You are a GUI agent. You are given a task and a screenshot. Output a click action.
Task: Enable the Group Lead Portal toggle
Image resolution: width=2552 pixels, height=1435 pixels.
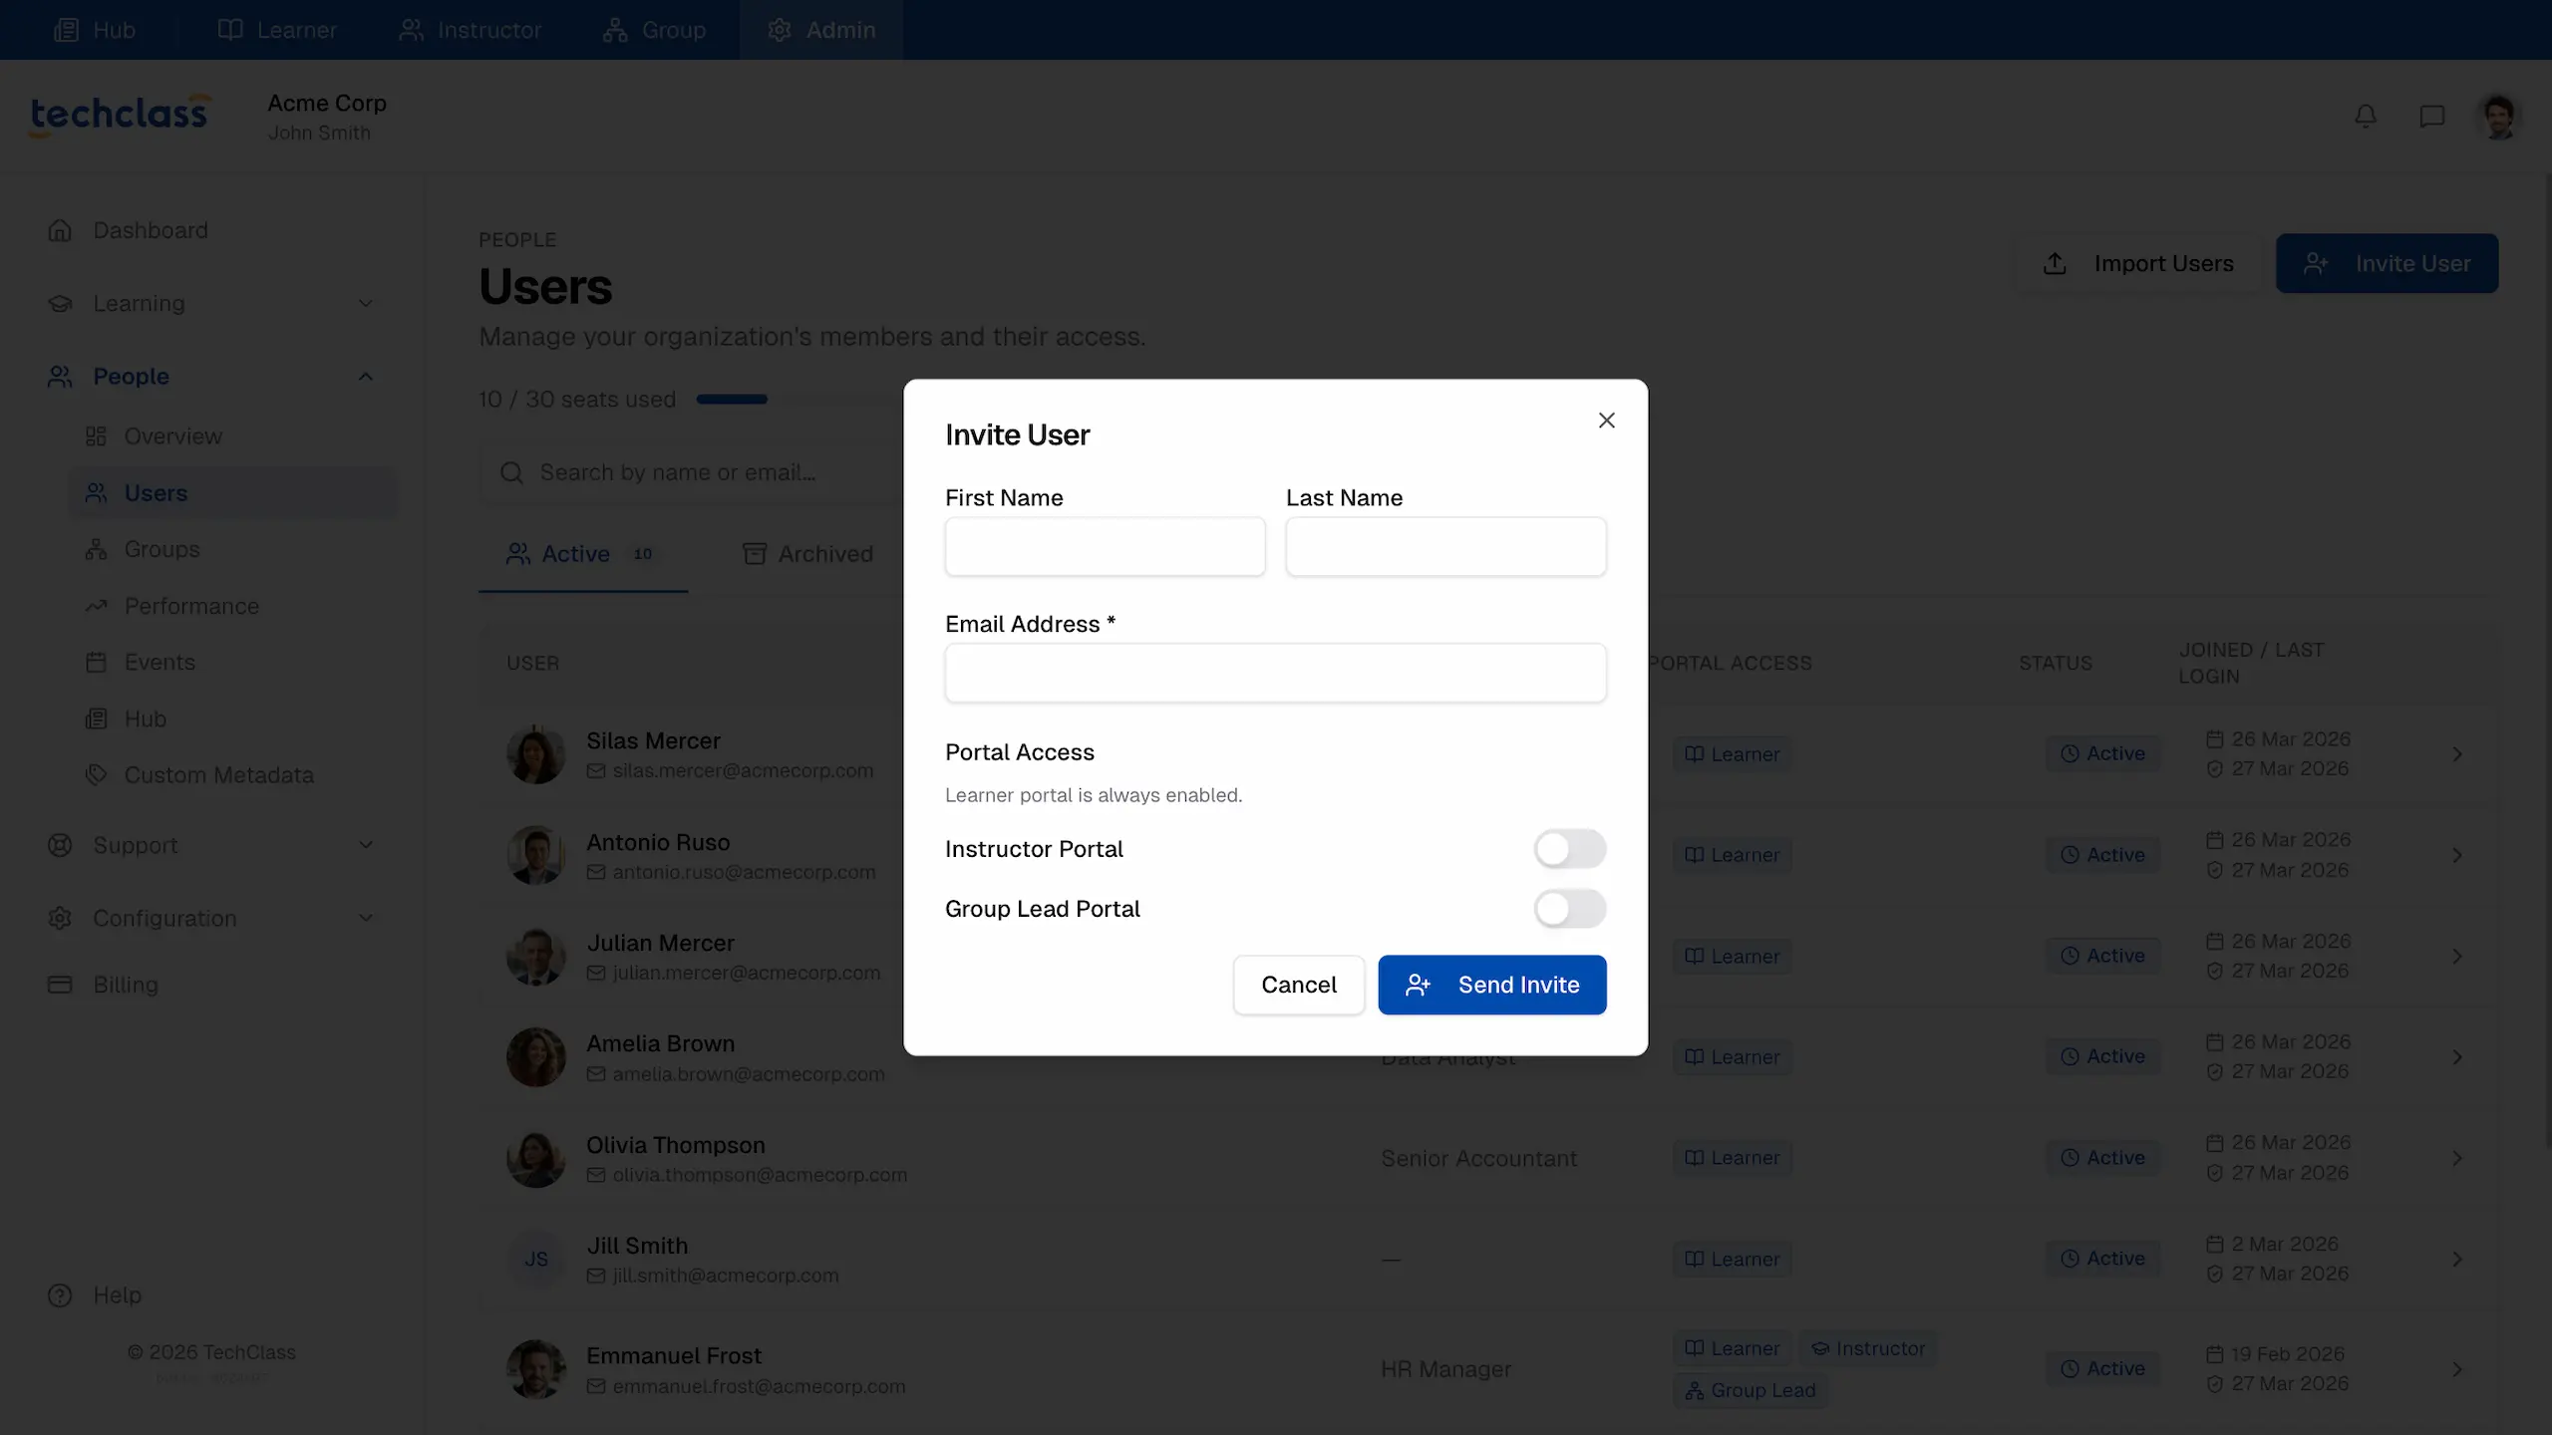pyautogui.click(x=1569, y=909)
